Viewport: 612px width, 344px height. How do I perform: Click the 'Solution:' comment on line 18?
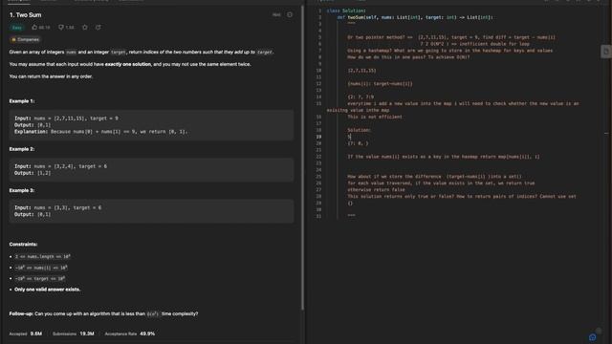(360, 130)
